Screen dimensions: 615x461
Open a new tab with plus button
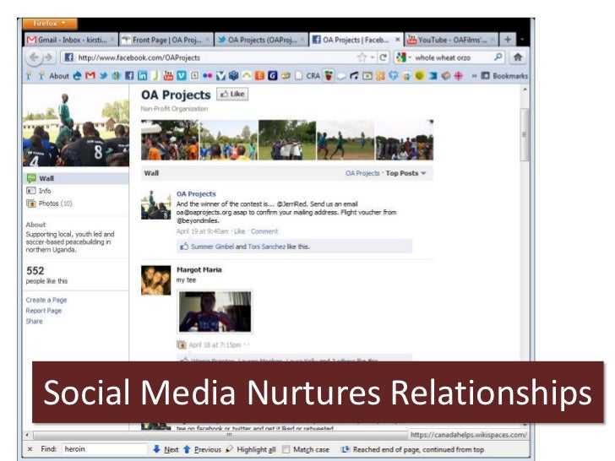pos(508,40)
